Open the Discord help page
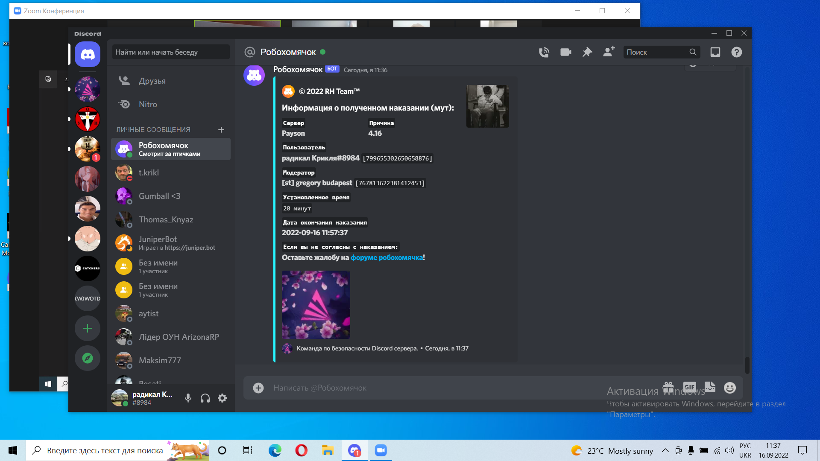This screenshot has height=461, width=820. tap(736, 52)
